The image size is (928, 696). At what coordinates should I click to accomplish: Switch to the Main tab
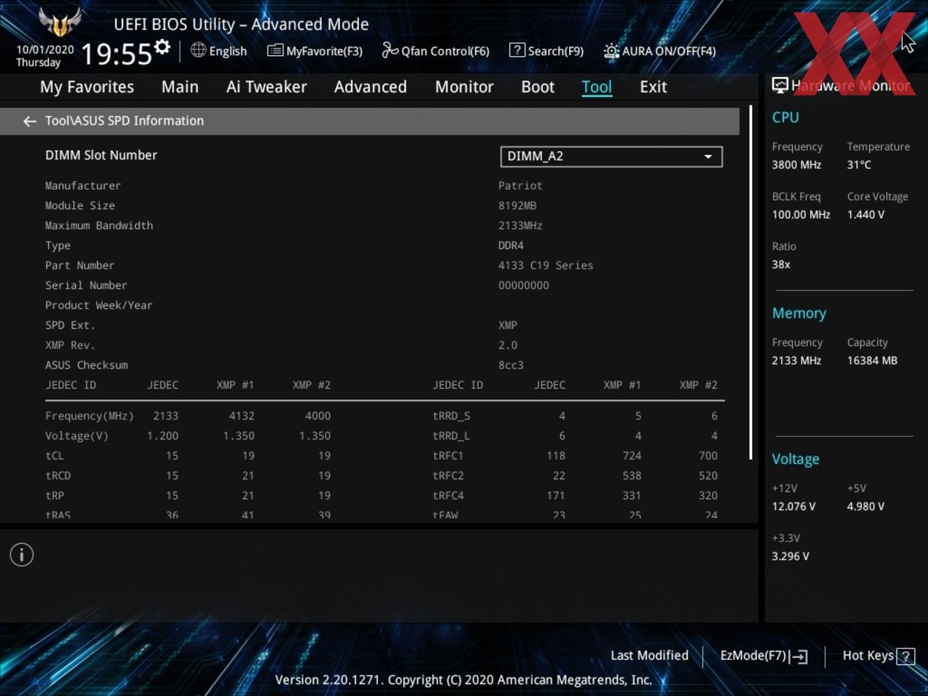180,87
